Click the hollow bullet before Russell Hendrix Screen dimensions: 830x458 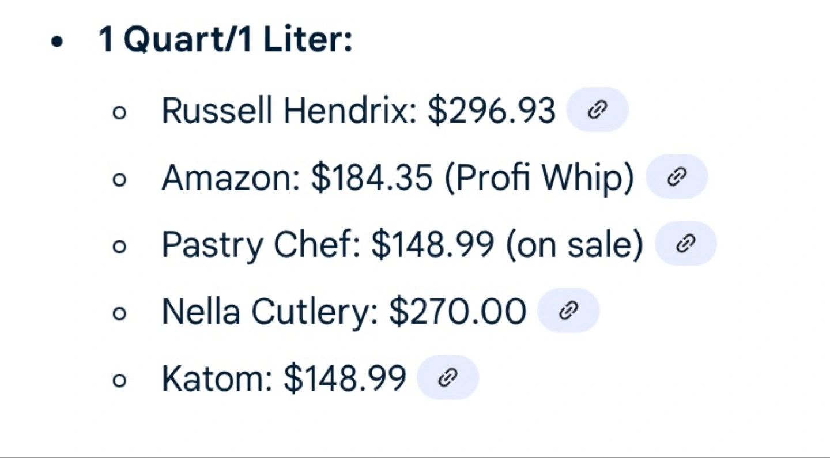click(x=119, y=113)
